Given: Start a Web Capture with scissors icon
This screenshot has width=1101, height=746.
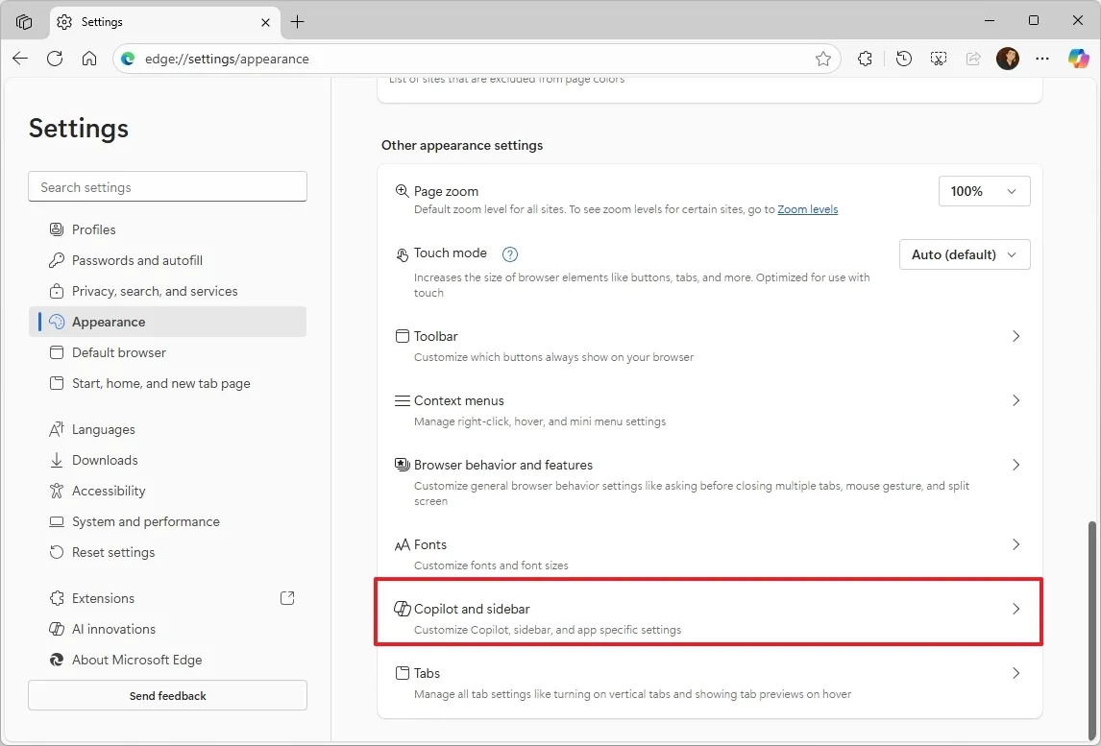Looking at the screenshot, I should (939, 59).
